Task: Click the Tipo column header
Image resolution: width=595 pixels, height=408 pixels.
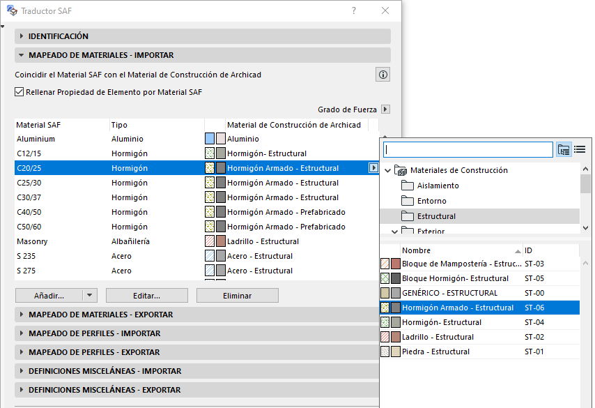Action: pos(157,125)
